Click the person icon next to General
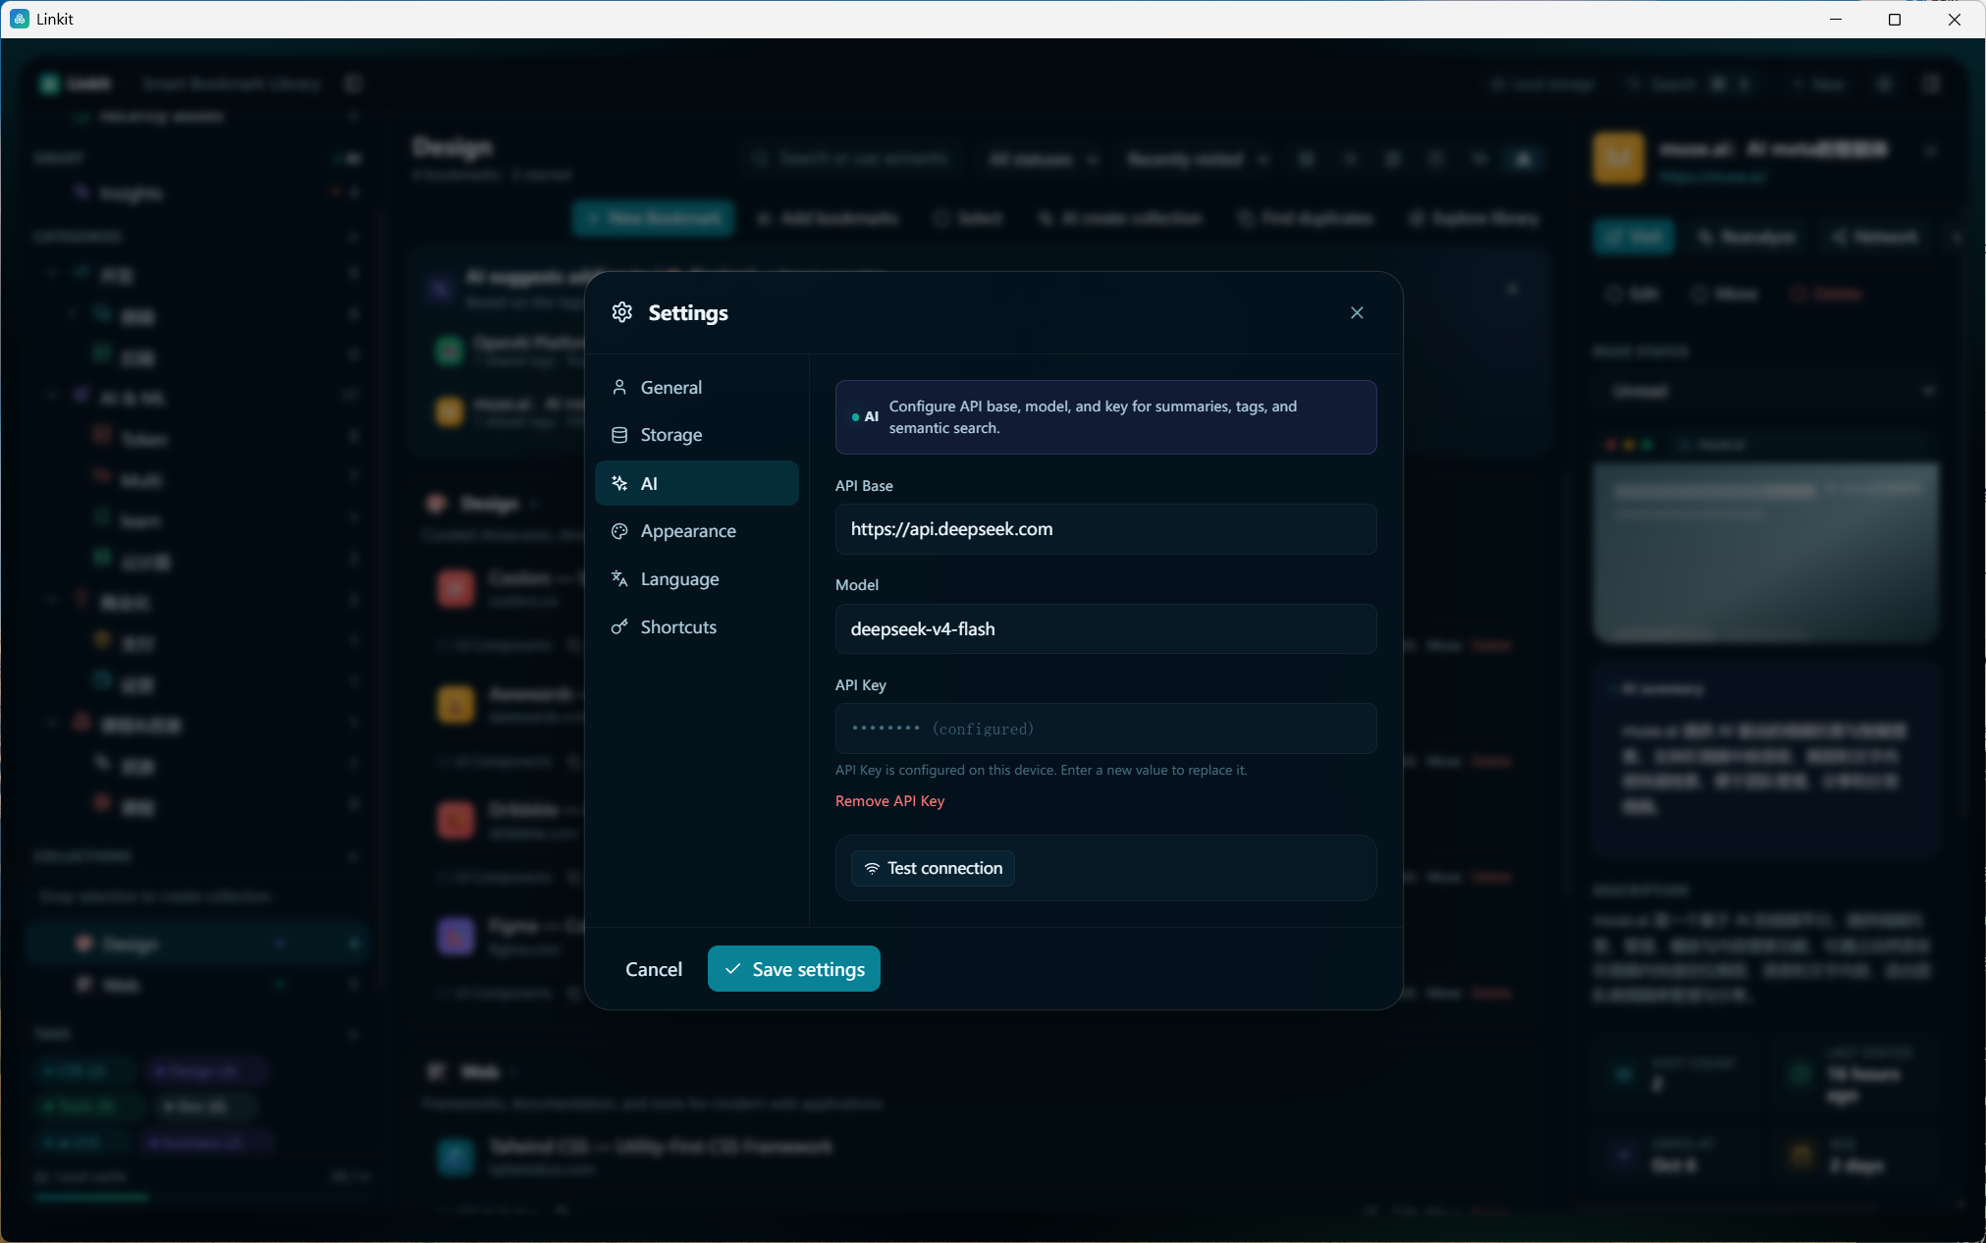 619,387
